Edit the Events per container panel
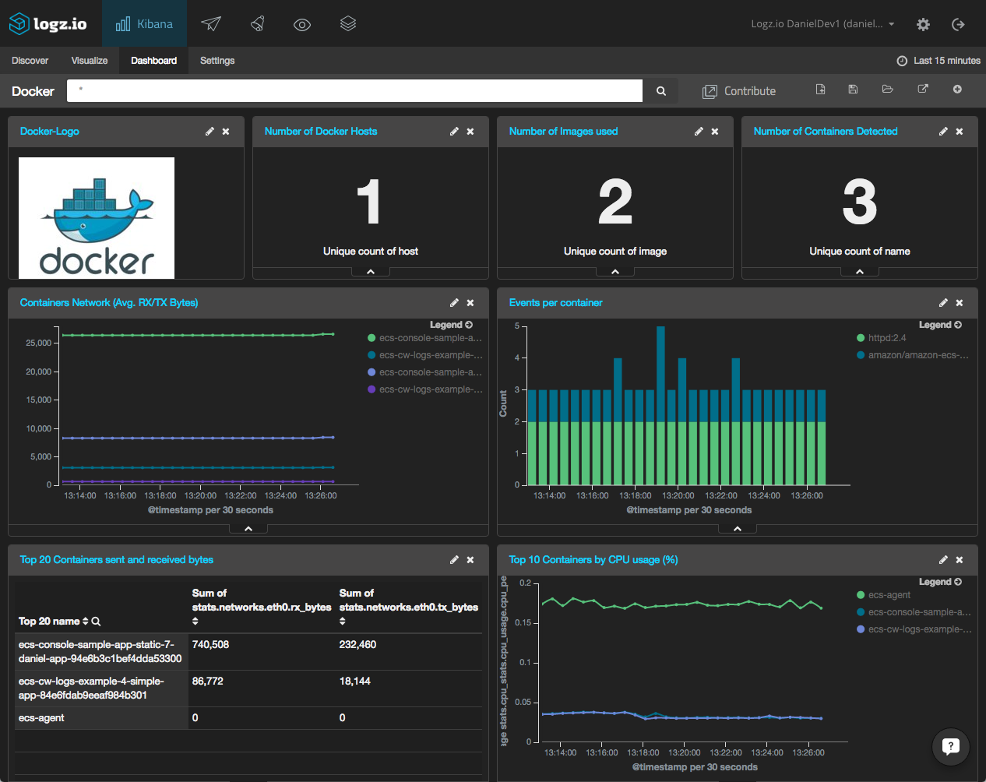986x782 pixels. tap(943, 303)
